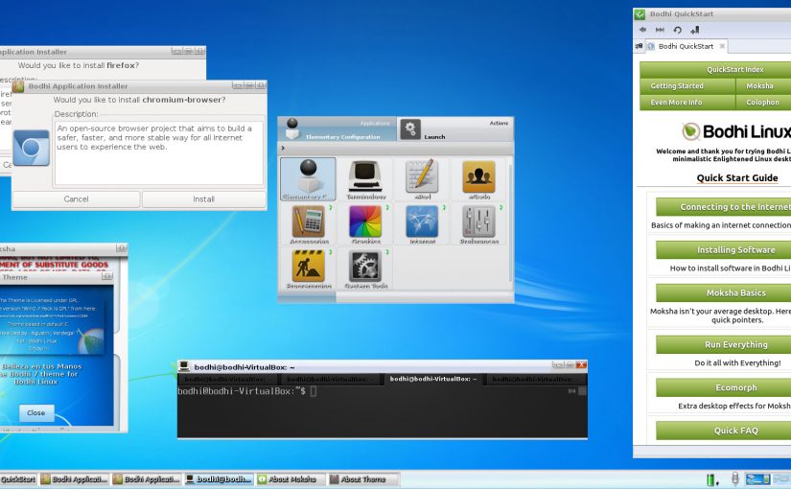Open the Ecomorph guide
Image resolution: width=791 pixels, height=489 pixels.
pos(723,387)
